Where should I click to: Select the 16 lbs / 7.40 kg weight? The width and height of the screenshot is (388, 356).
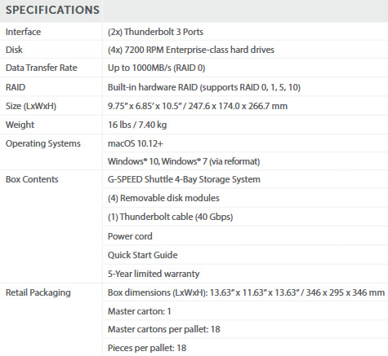(x=137, y=125)
